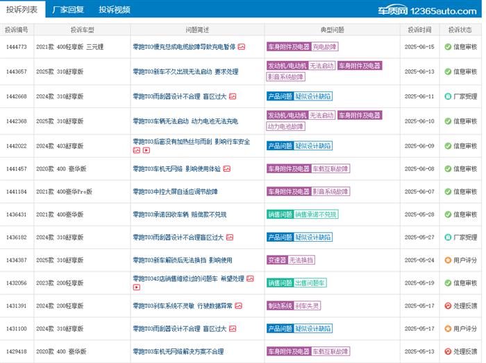Click the 车载互联故障 tag in row 1441457
This screenshot has width=486, height=363.
tap(330, 168)
